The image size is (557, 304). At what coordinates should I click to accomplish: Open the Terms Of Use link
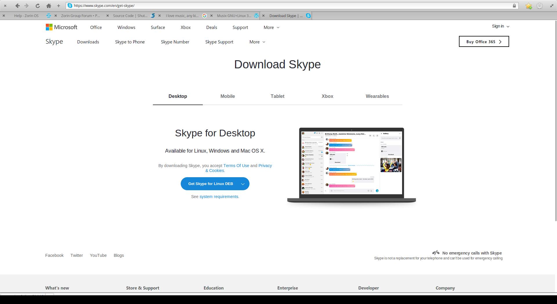pos(236,166)
